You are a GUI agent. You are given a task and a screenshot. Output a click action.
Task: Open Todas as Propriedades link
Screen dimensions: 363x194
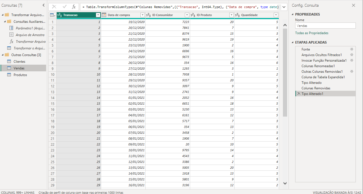tap(312, 33)
